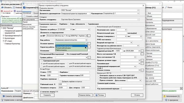Viewport: 184px width, 103px height.
Task: Click Паспорт button in employee card
Action: (153, 19)
